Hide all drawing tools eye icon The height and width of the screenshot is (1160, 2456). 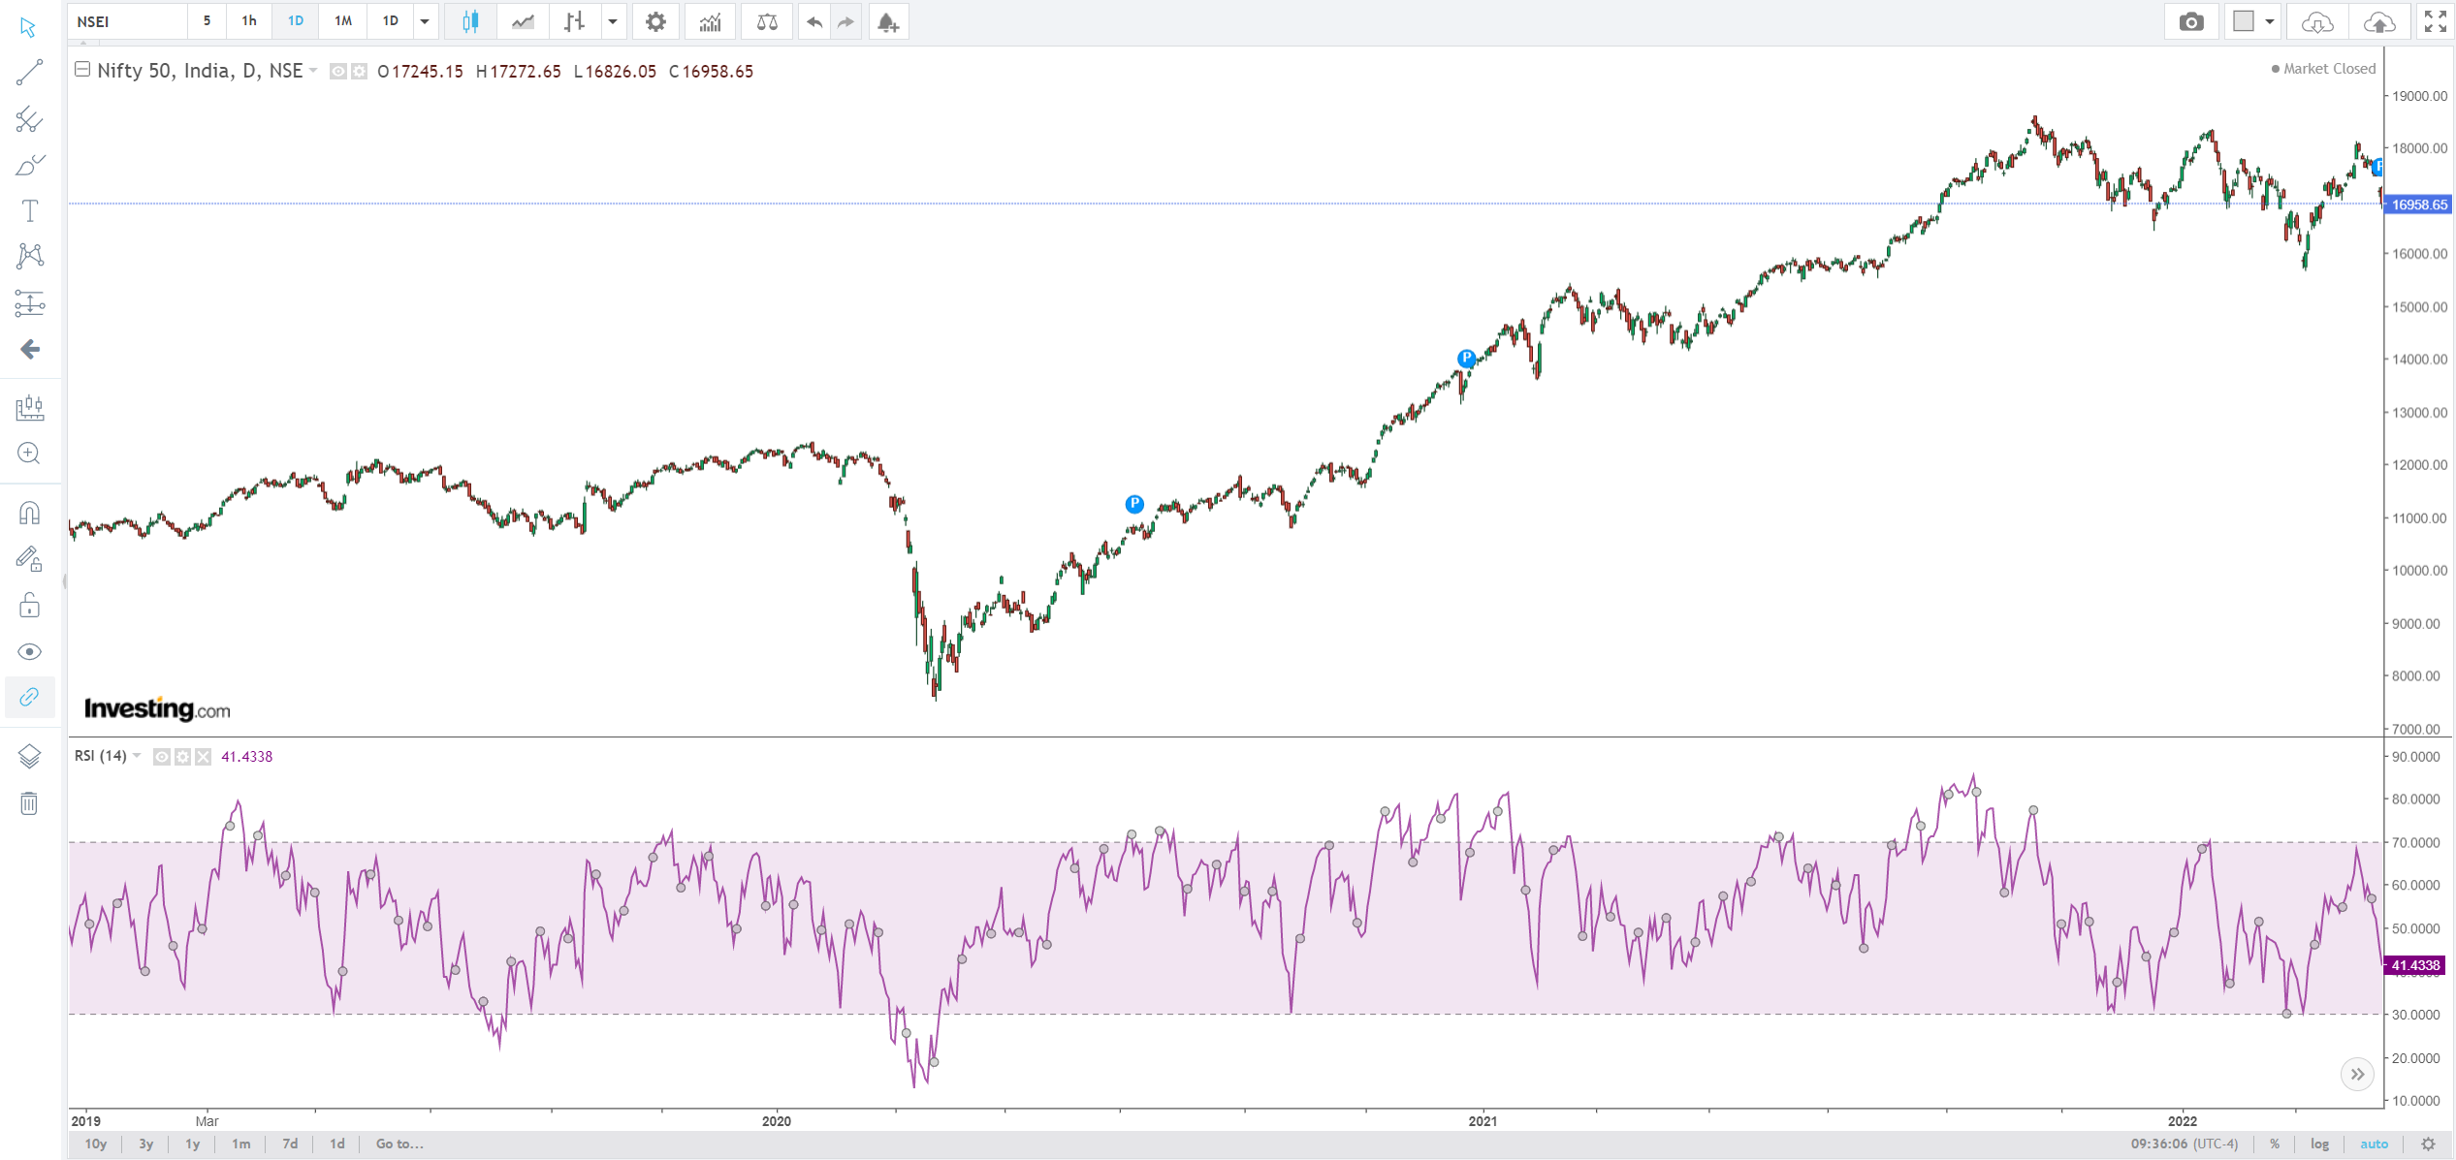pos(29,651)
